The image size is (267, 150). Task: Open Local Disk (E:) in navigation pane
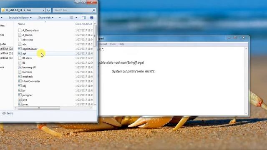pos(7,58)
